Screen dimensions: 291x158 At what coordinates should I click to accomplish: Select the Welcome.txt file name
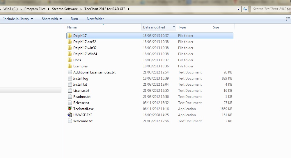(83, 121)
